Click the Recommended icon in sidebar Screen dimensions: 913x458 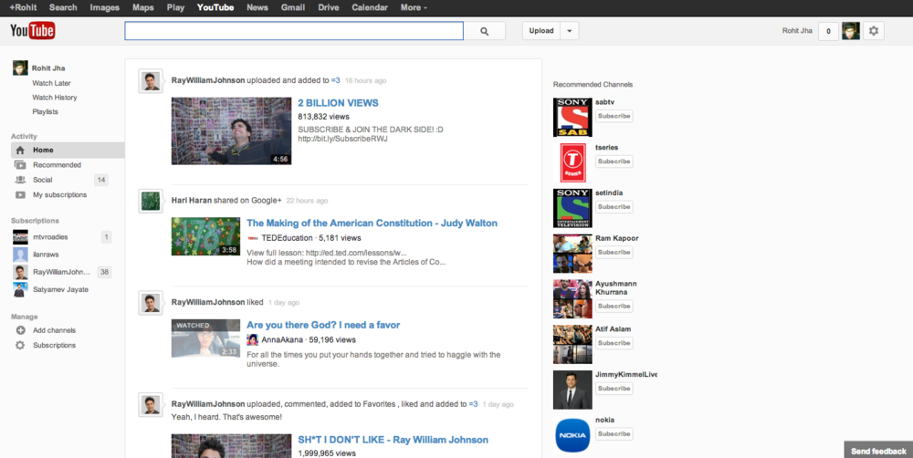pos(20,165)
